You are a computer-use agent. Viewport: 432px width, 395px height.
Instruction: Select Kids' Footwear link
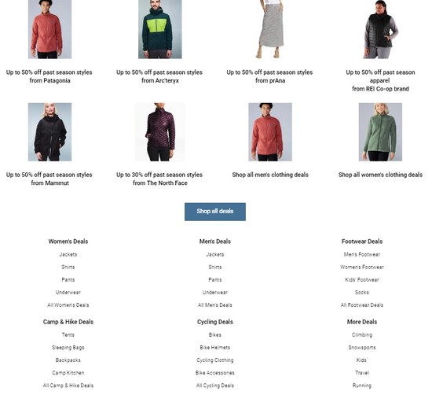[362, 279]
